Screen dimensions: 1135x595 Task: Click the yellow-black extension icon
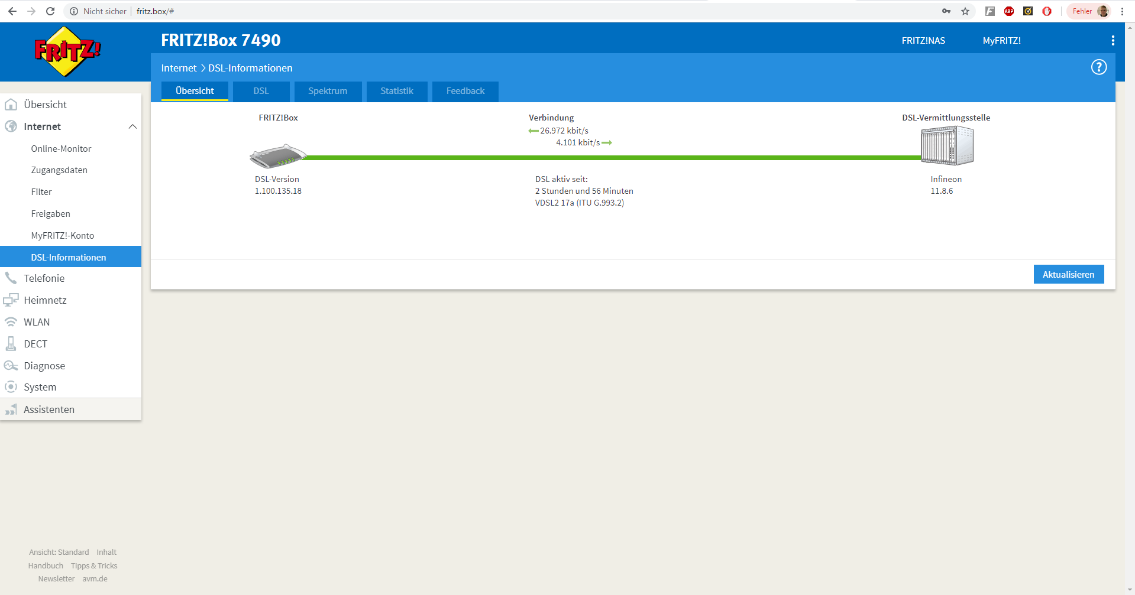click(x=1028, y=11)
